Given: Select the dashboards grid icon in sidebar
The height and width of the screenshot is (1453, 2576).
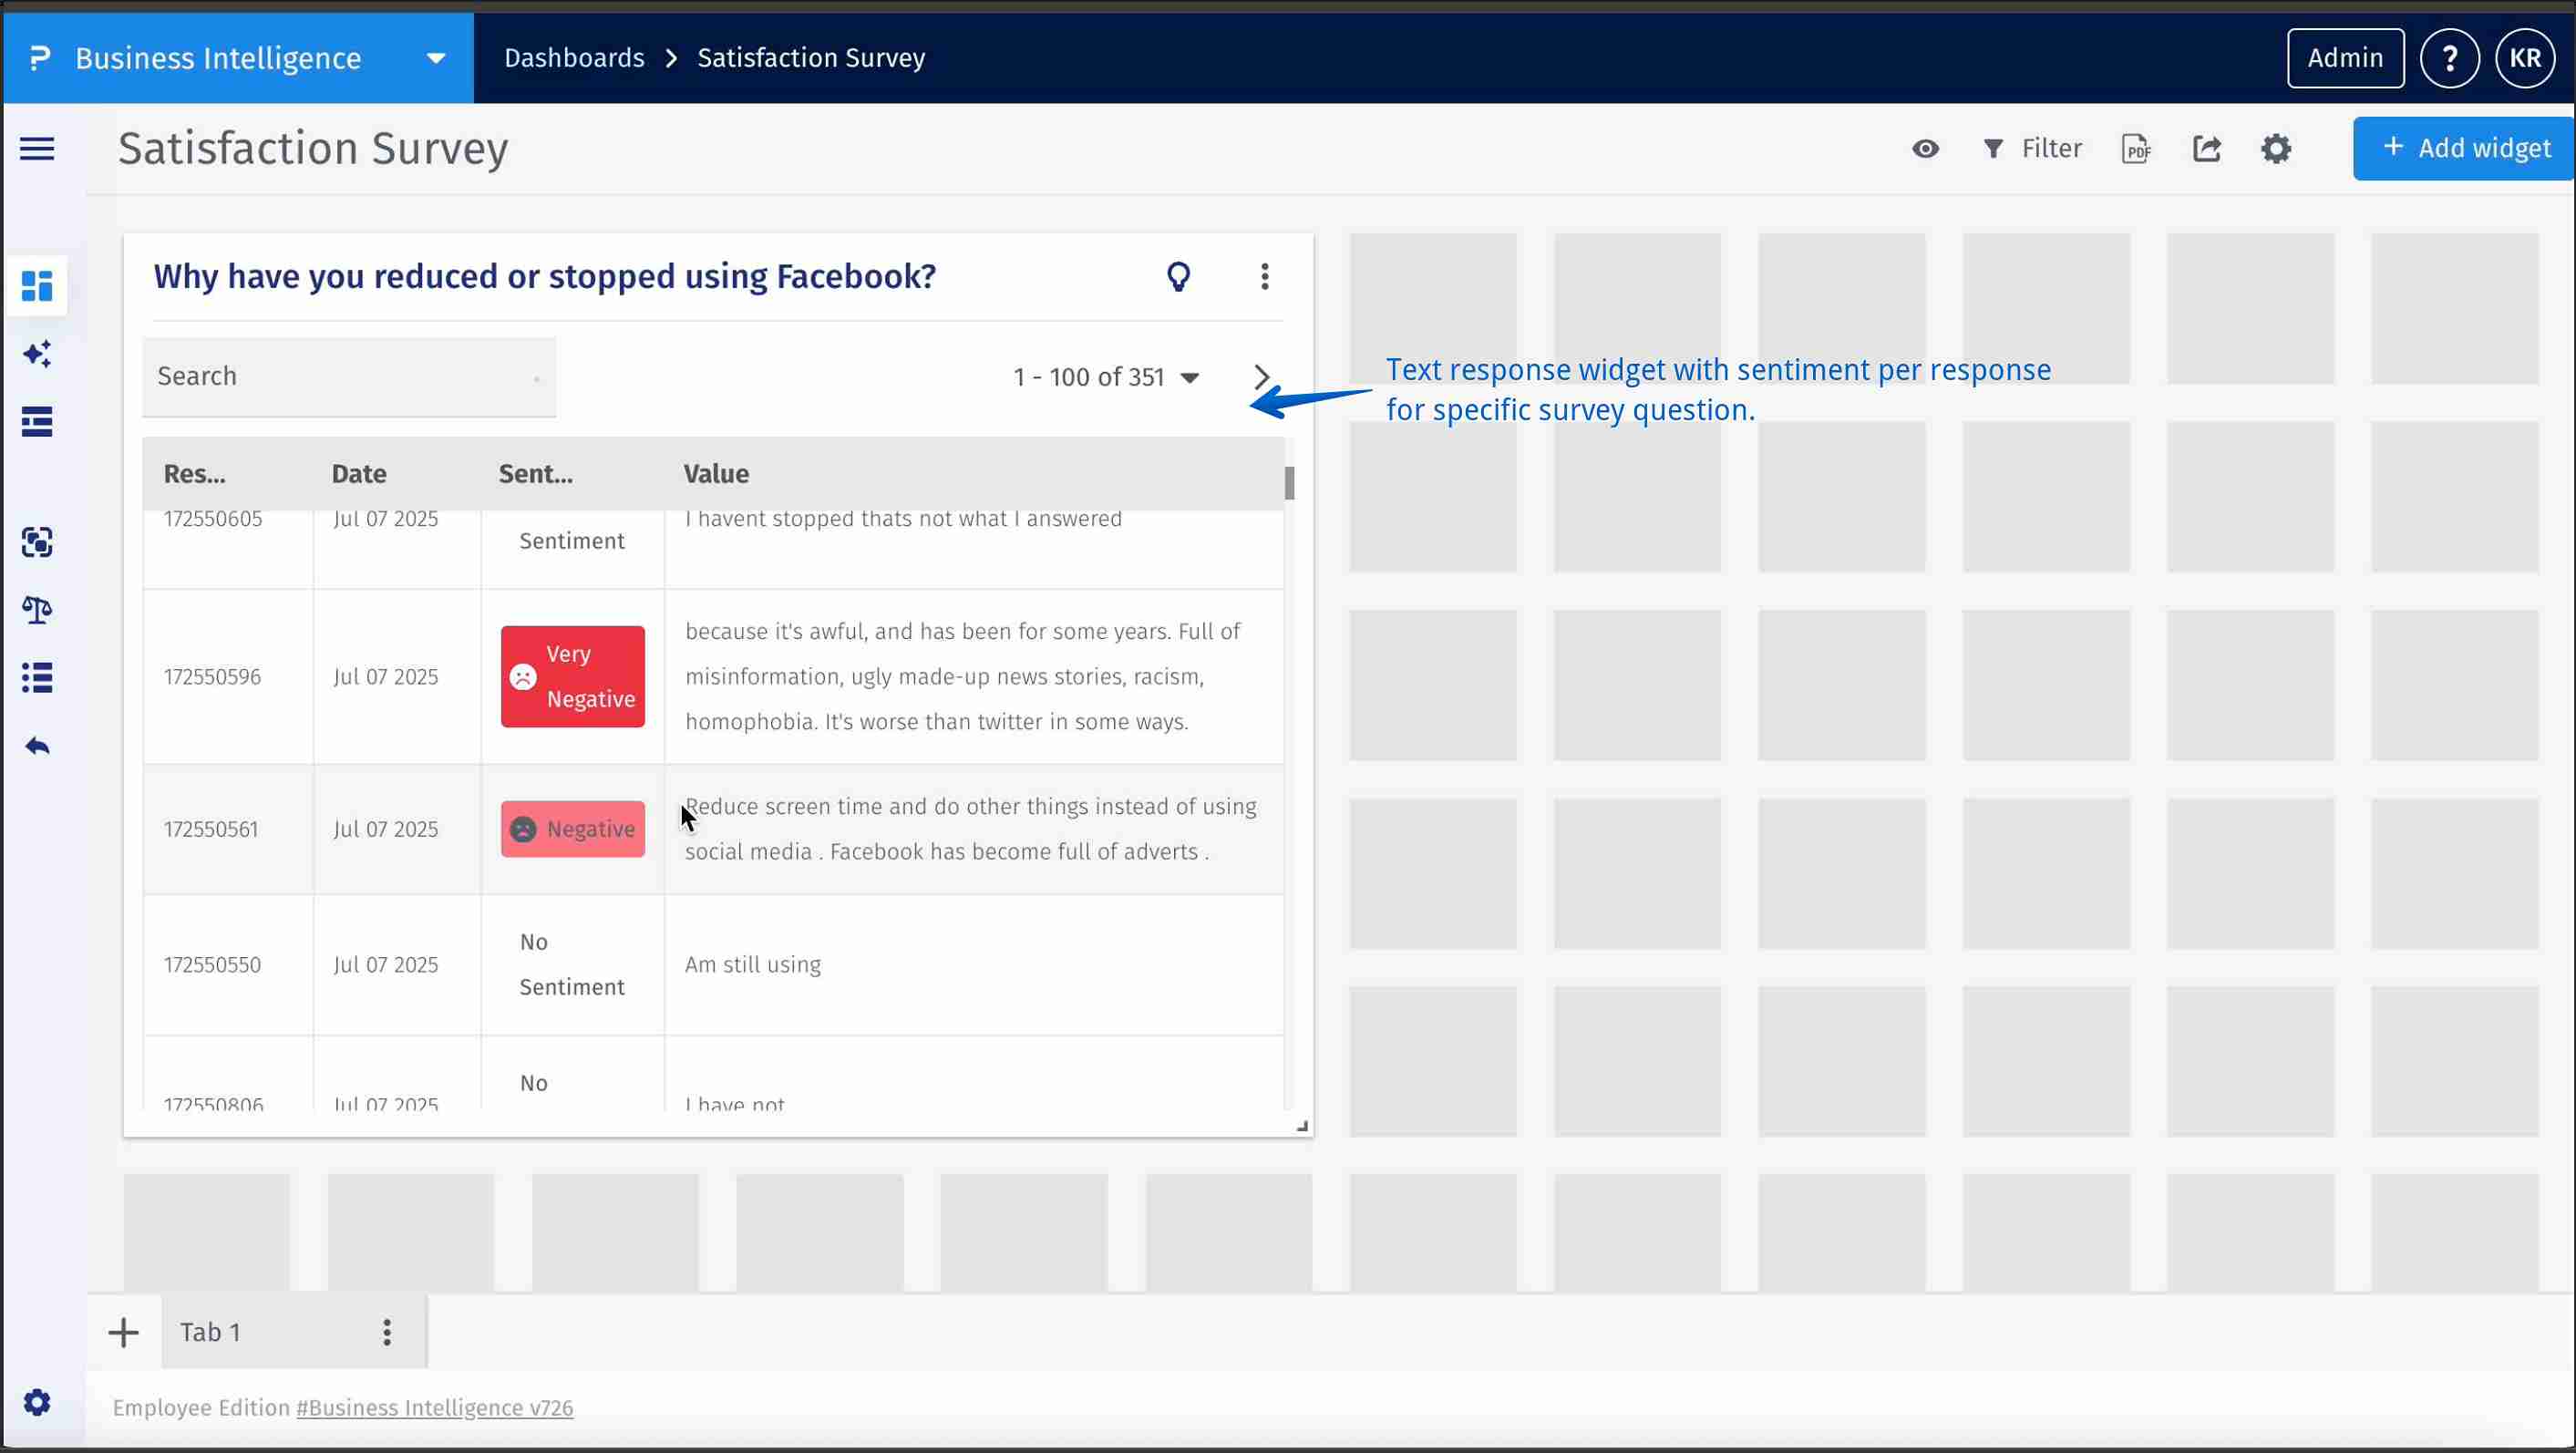Looking at the screenshot, I should click(x=37, y=287).
